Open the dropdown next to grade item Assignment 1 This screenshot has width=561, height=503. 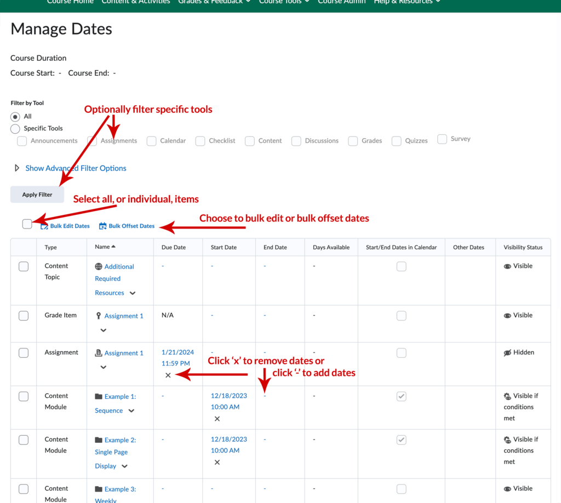(105, 330)
